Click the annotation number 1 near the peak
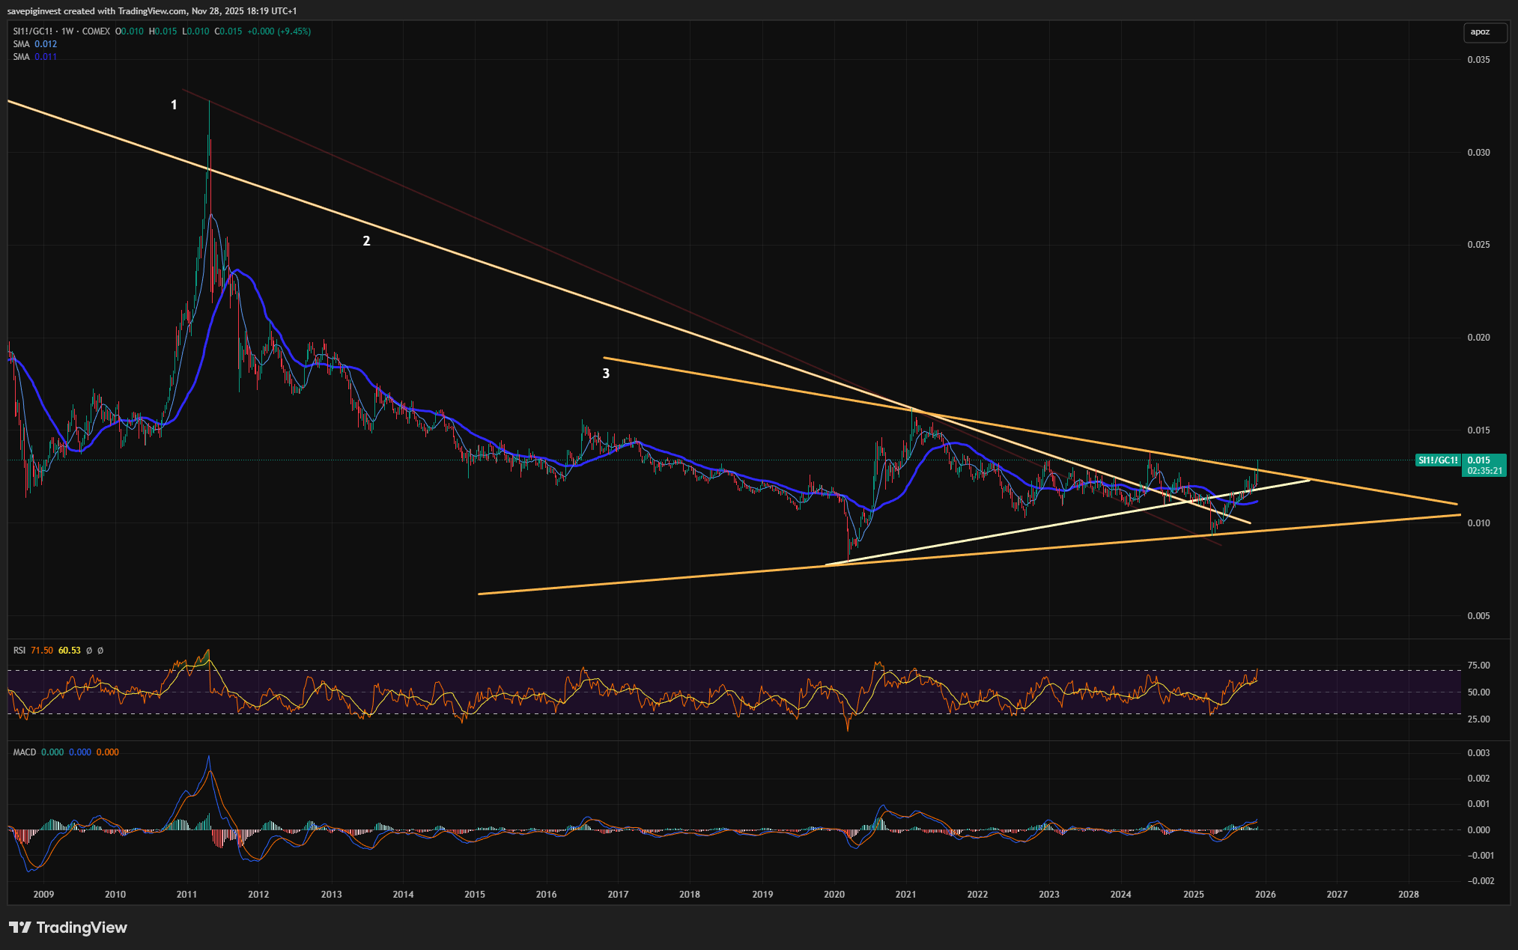 174,106
